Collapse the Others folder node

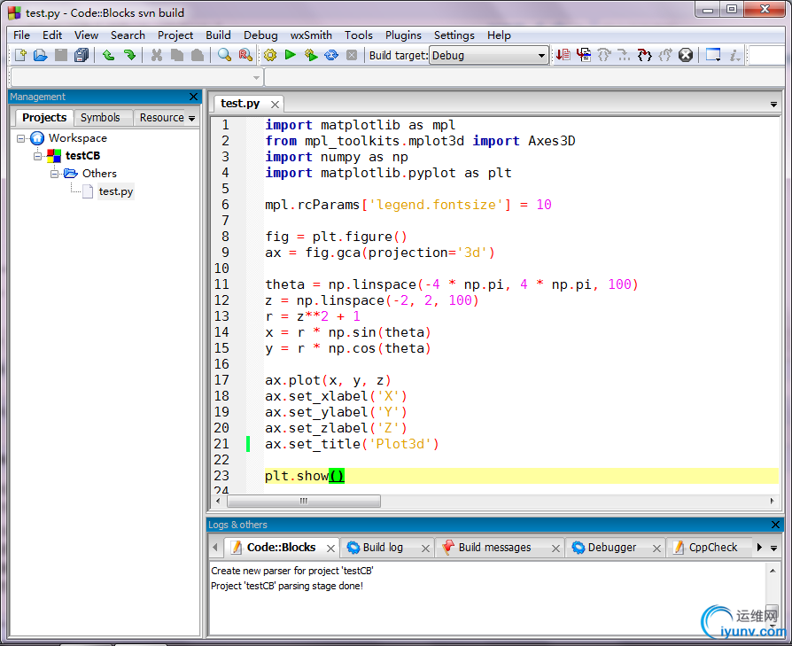pos(55,174)
